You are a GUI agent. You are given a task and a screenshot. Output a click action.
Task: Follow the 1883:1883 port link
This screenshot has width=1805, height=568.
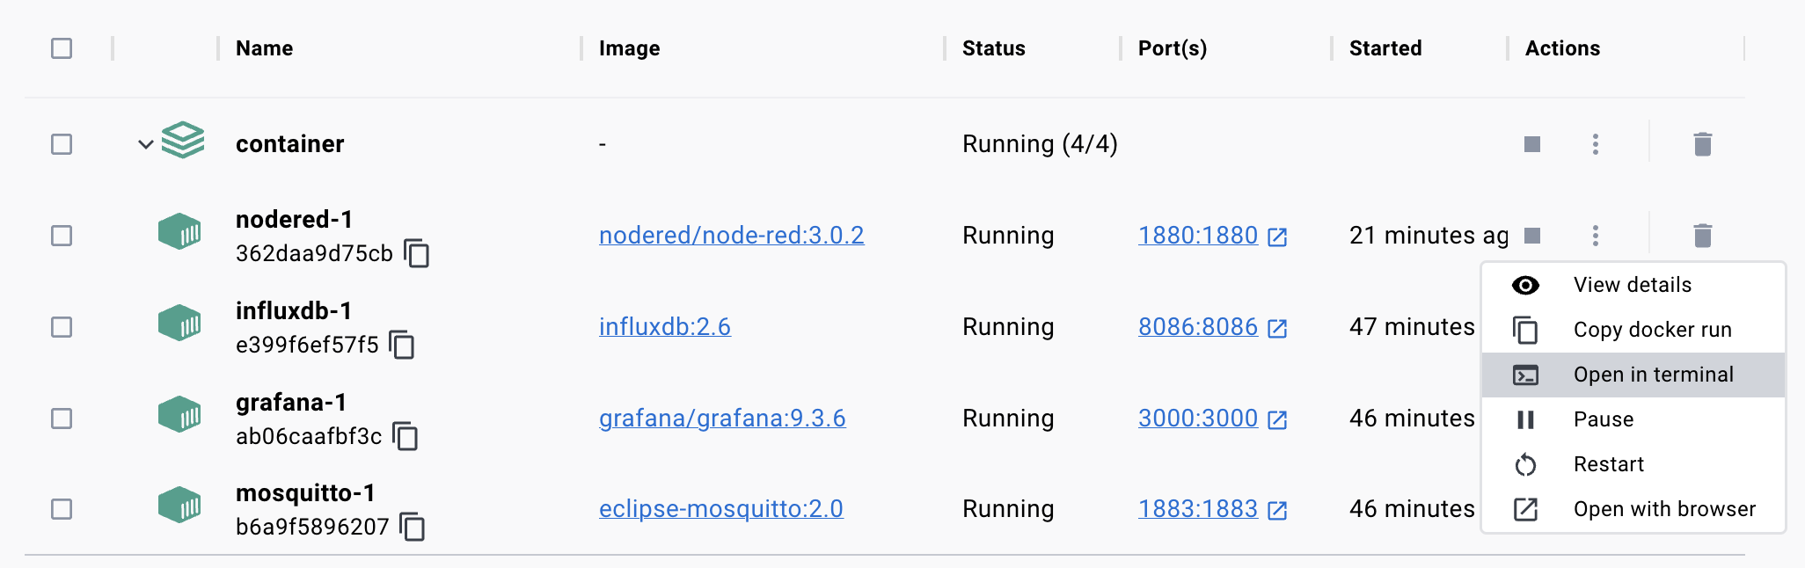click(1197, 509)
